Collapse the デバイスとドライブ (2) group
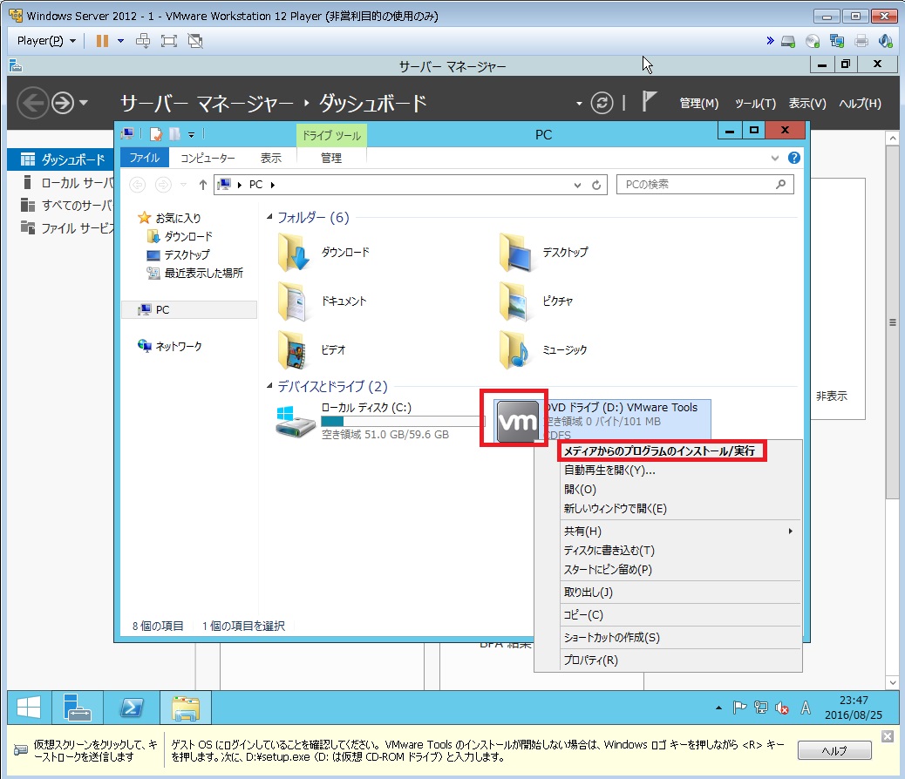Screen dimensions: 905x779 269,386
